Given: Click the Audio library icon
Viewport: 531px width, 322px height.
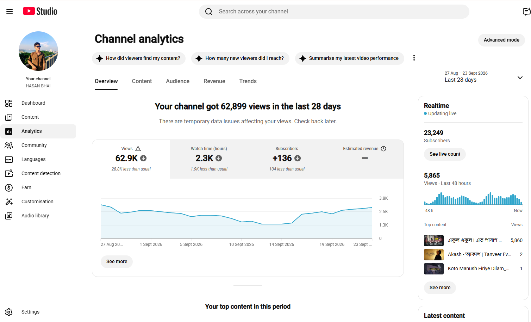Looking at the screenshot, I should click(x=9, y=216).
